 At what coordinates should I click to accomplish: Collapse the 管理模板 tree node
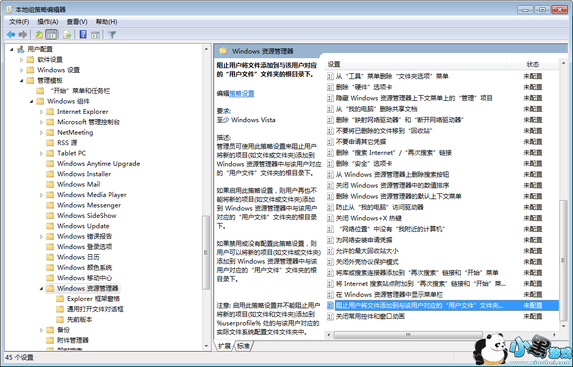(x=22, y=81)
